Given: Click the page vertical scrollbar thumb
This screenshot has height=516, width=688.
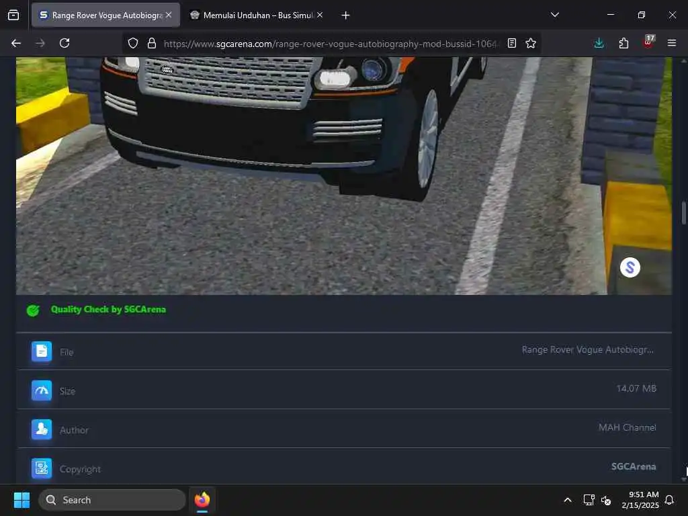Looking at the screenshot, I should [x=683, y=213].
